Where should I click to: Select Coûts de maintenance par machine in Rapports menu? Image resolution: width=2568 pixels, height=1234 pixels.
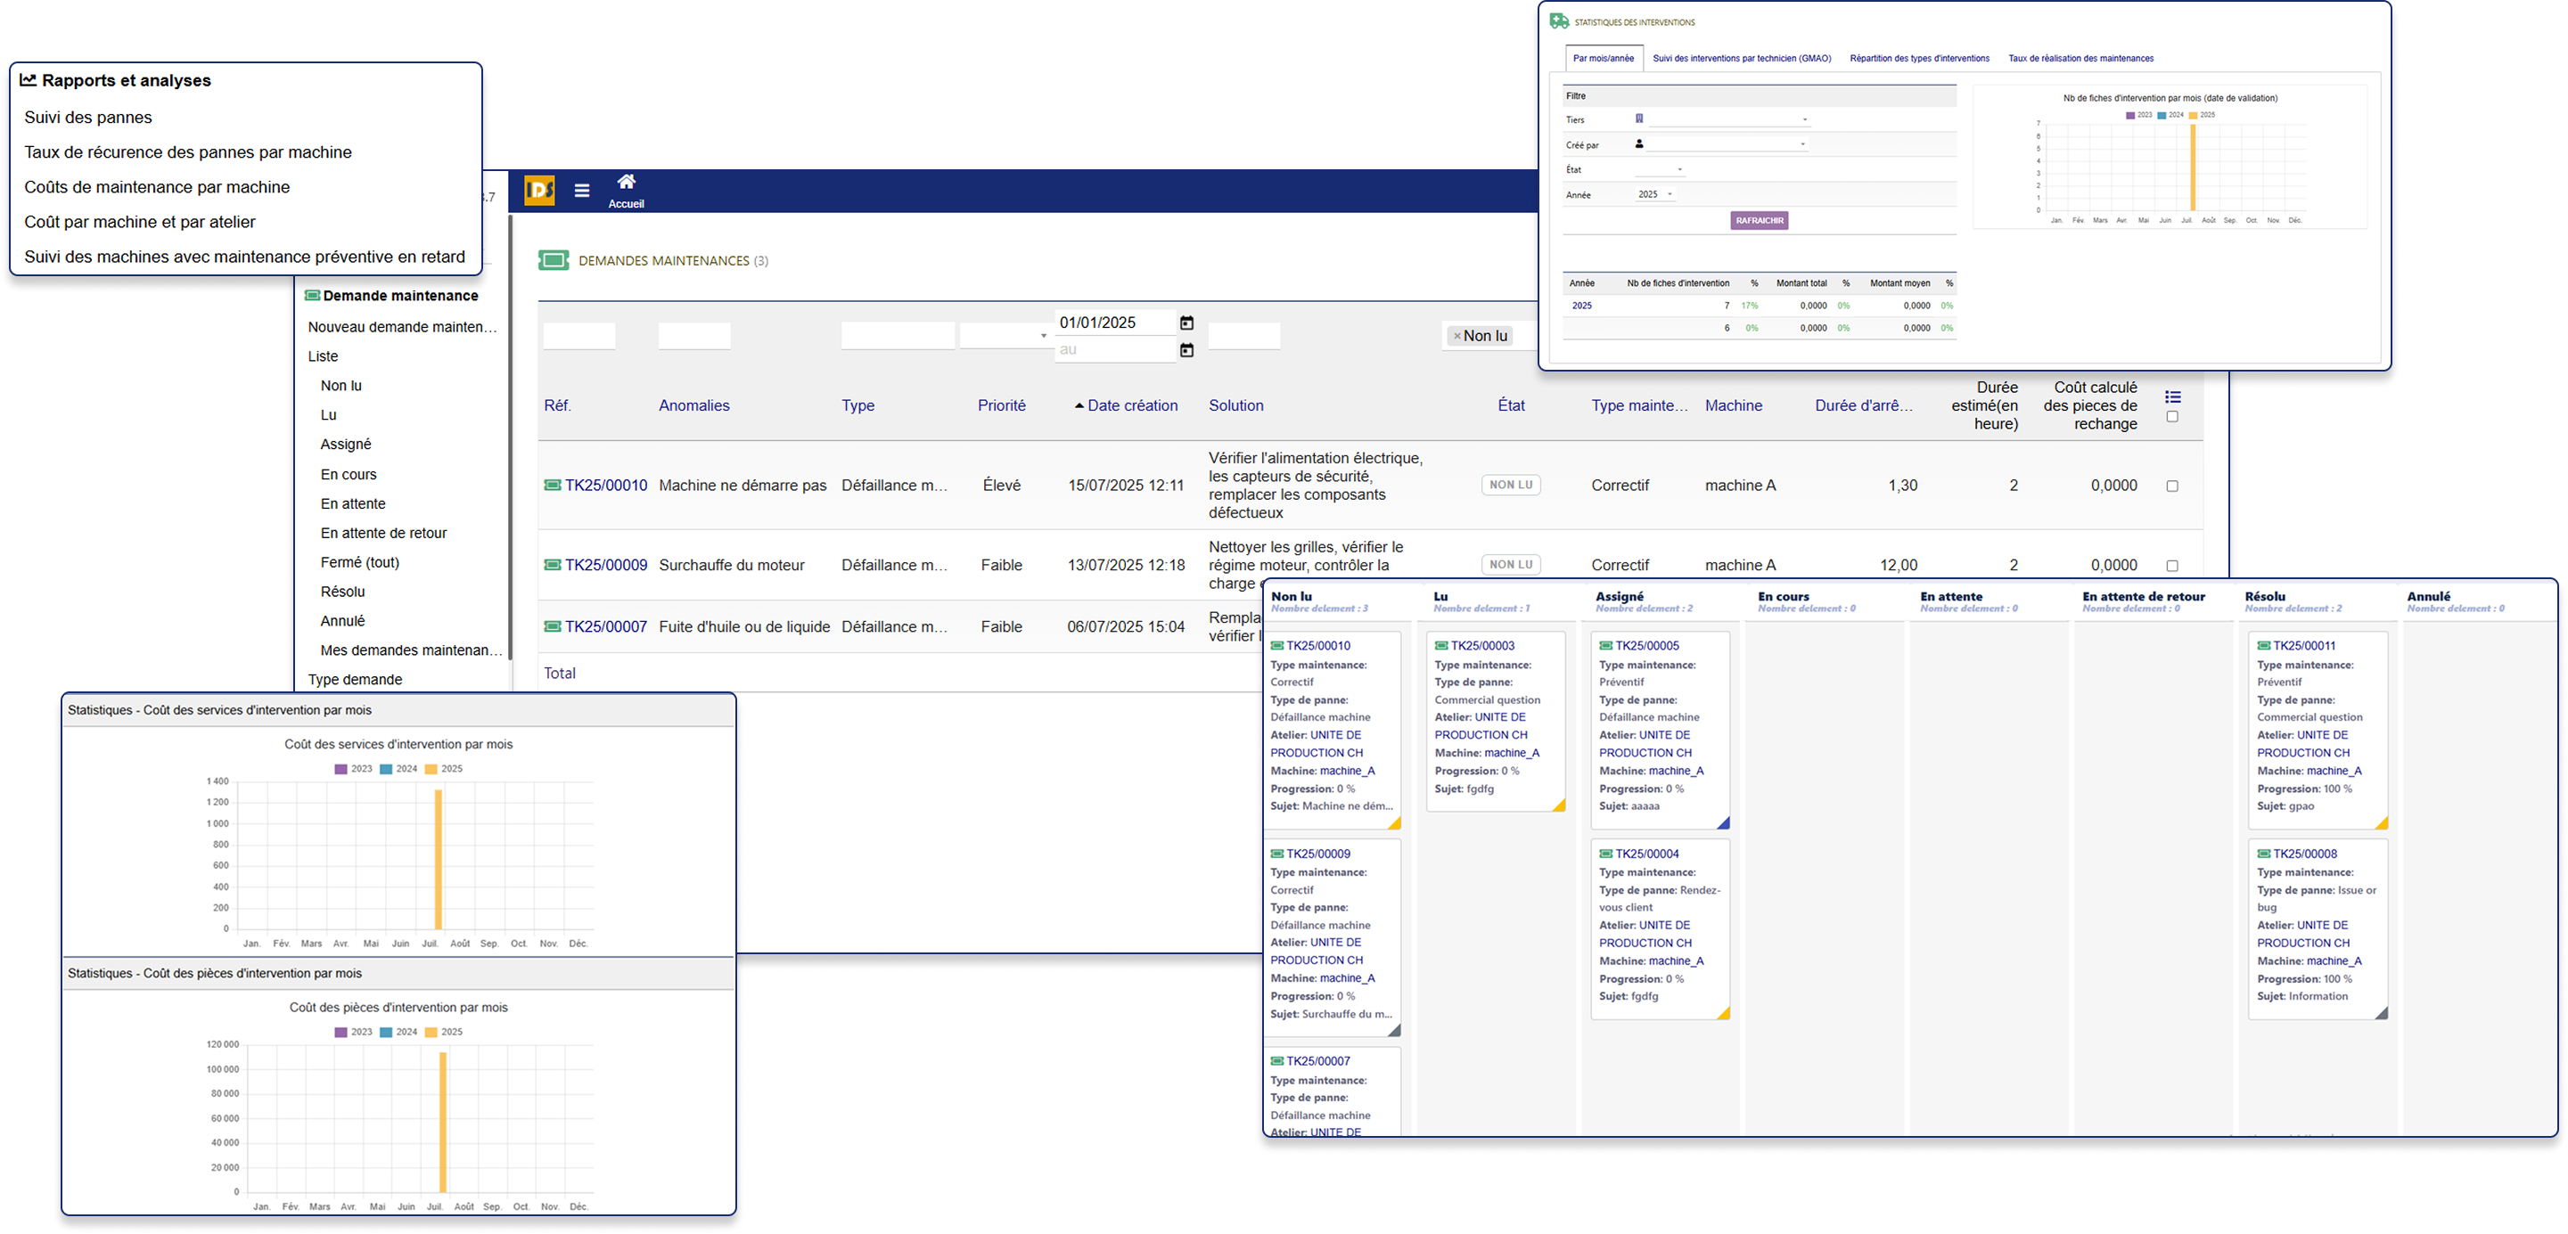[157, 186]
